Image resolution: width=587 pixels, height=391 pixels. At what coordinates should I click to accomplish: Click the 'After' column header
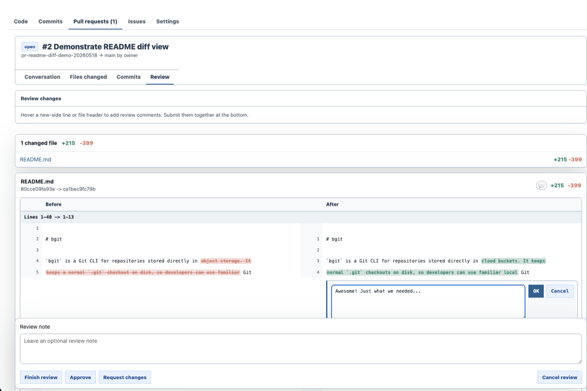(332, 204)
